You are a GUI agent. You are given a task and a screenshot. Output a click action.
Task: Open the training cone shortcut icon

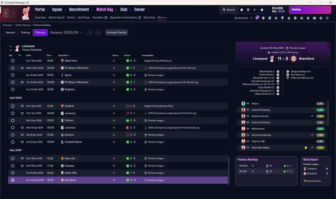click(x=289, y=18)
